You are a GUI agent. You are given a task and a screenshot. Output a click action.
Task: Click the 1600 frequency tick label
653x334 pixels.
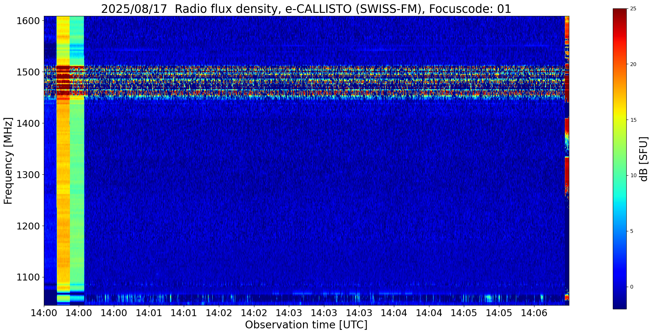tap(28, 21)
